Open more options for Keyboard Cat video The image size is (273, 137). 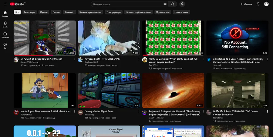coord(139,59)
